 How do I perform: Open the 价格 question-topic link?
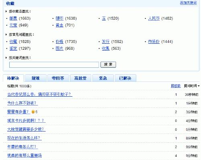(59, 42)
